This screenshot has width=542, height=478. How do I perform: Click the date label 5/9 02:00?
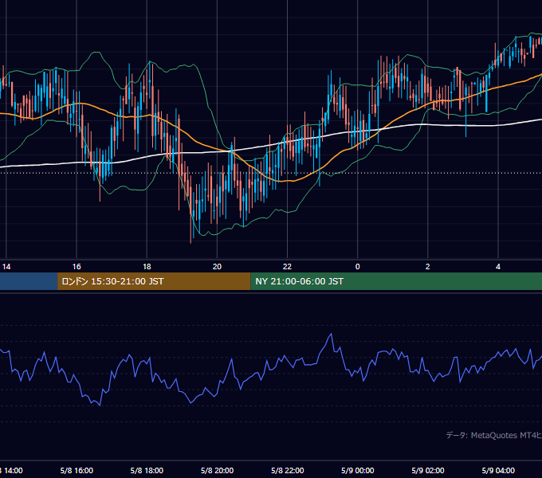(x=427, y=470)
